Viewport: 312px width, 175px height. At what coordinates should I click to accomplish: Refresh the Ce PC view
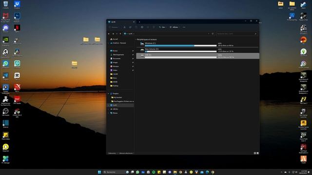pos(213,34)
